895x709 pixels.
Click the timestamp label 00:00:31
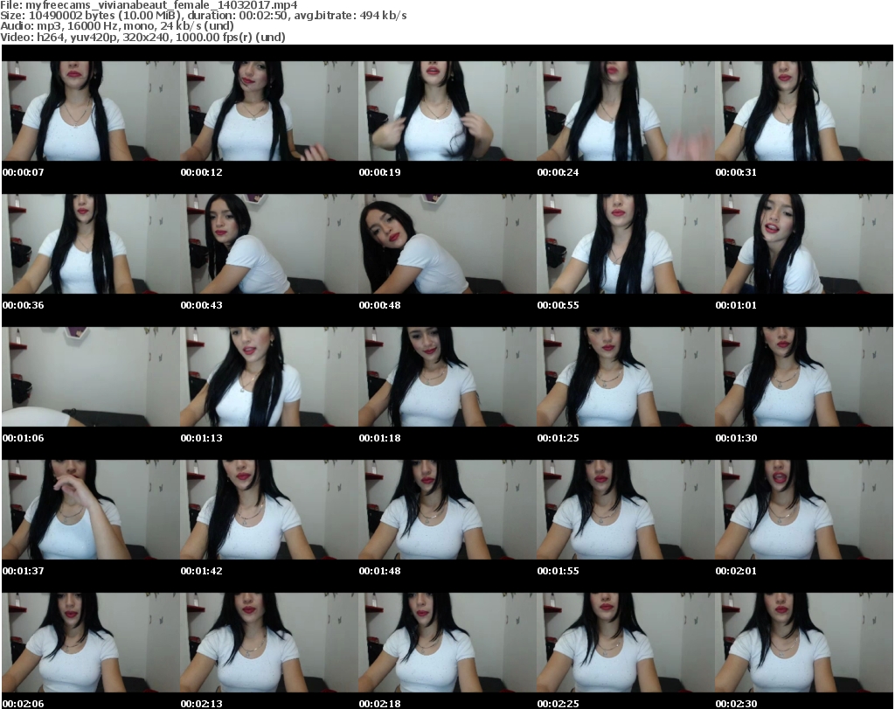tap(736, 172)
